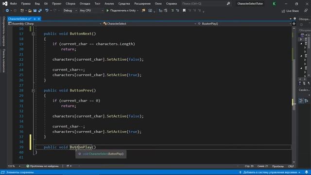Click the split editor plus icon
Viewport: 311px width, 175px height.
(294, 24)
